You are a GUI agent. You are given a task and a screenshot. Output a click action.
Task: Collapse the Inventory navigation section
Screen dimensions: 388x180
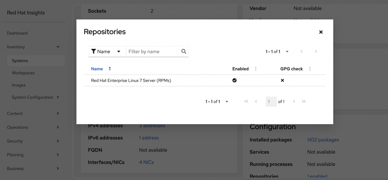[x=58, y=47]
